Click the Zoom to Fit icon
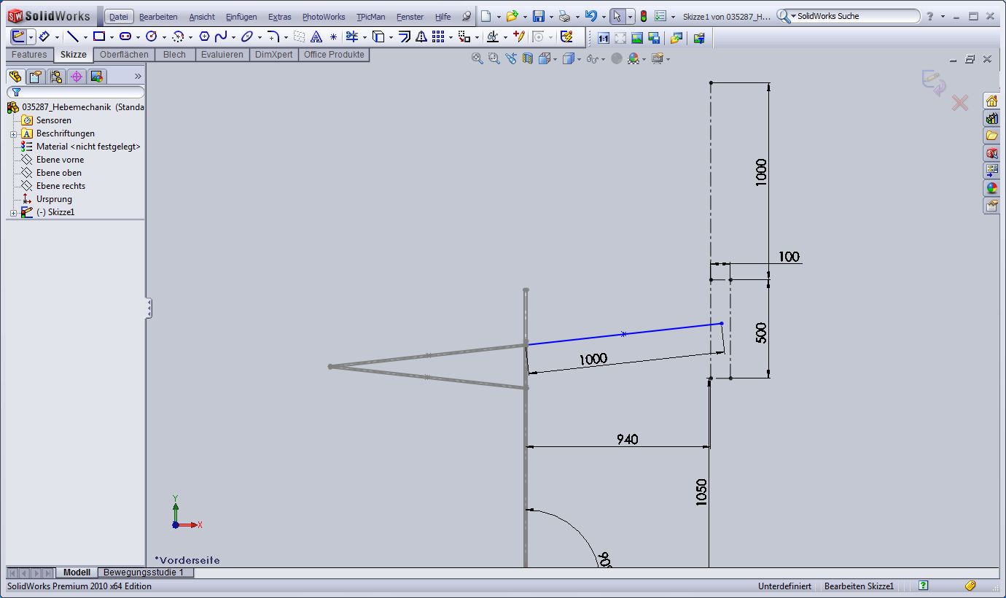Screen dimensions: 1006x598 point(477,58)
